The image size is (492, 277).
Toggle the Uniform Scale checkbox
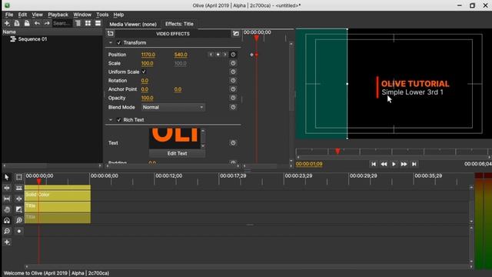click(x=144, y=72)
